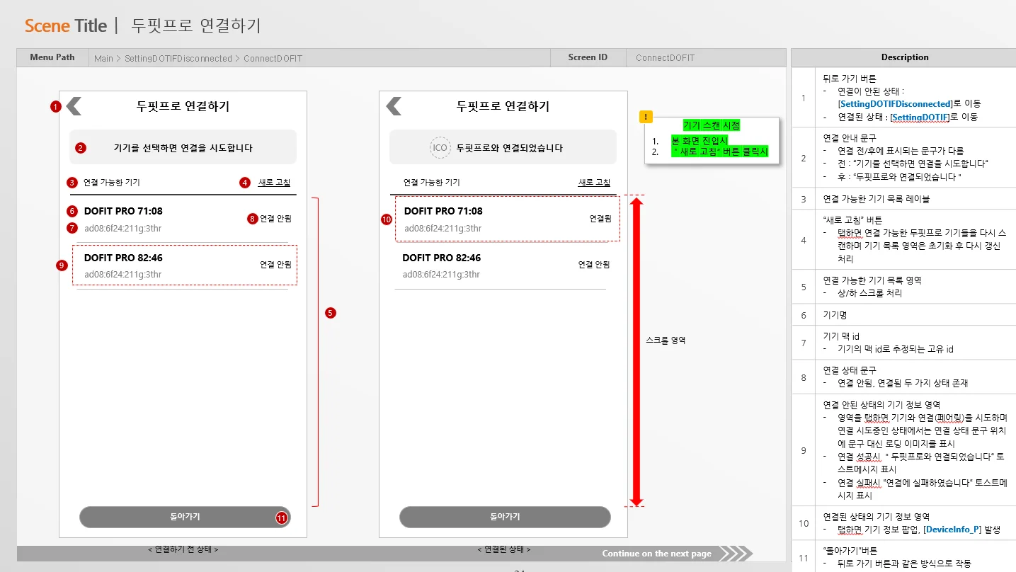Click 연결 가능한 기기 label in right mockup
1016x572 pixels.
pyautogui.click(x=432, y=183)
